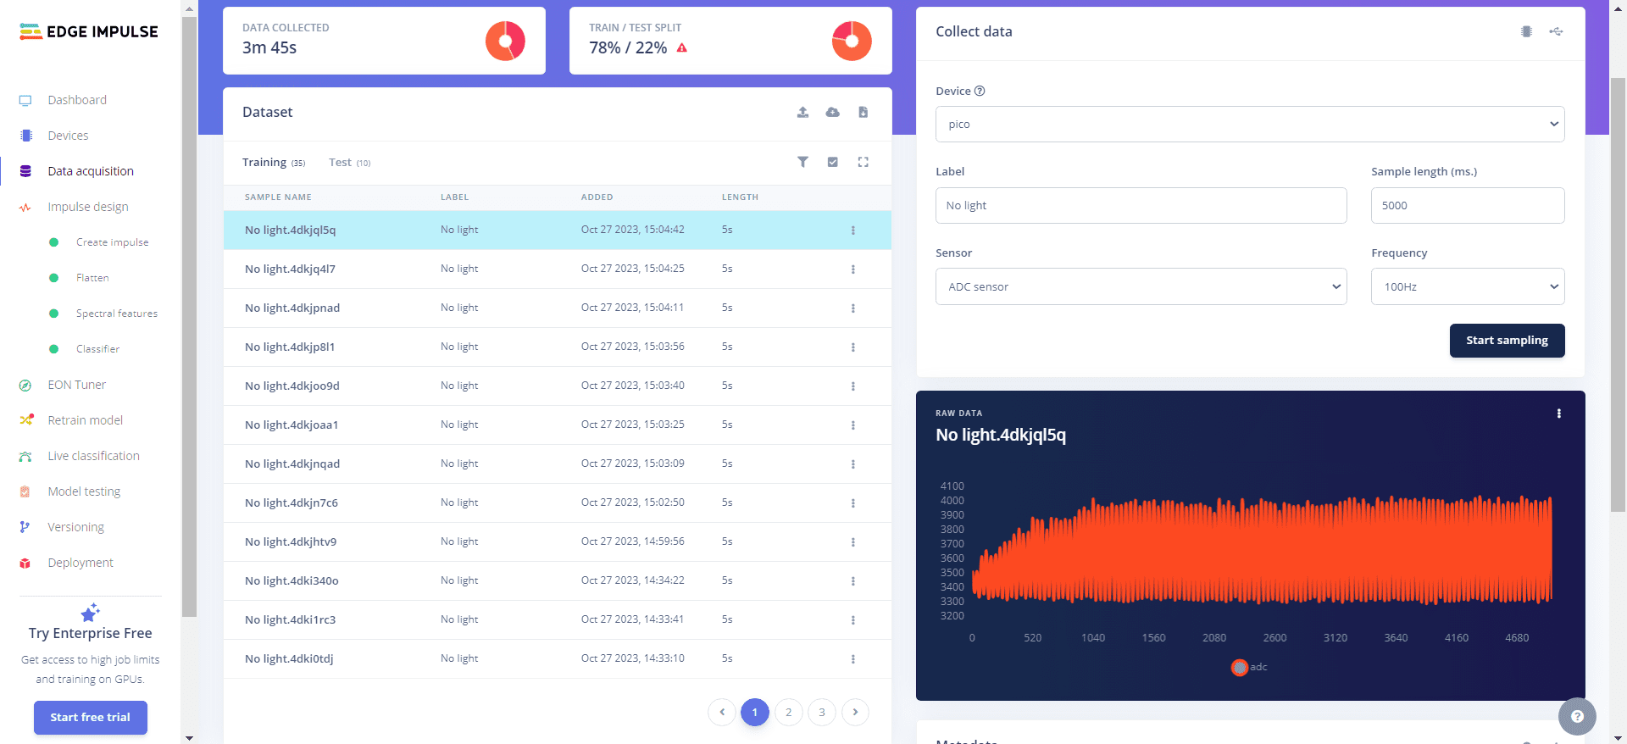The height and width of the screenshot is (744, 1627).
Task: Click the cloud add data source icon
Action: (832, 112)
